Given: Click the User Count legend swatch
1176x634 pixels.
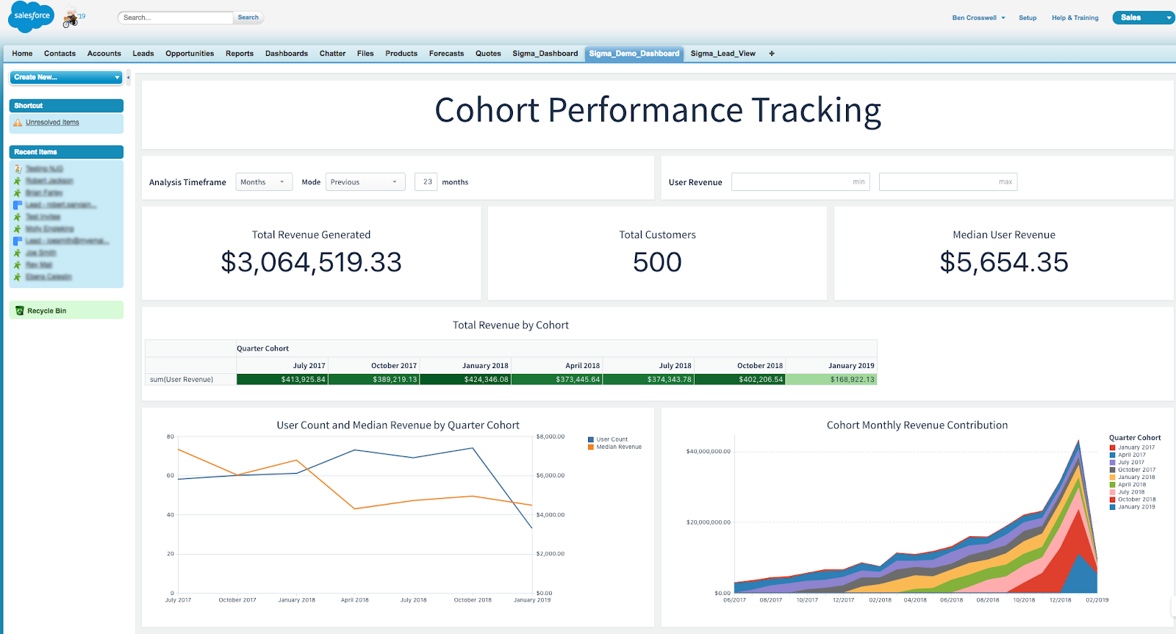Looking at the screenshot, I should [x=591, y=439].
